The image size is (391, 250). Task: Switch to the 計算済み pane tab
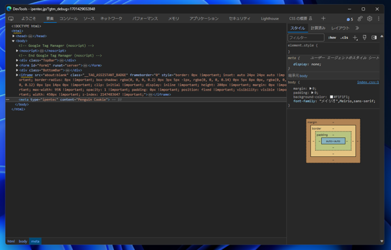click(x=318, y=28)
